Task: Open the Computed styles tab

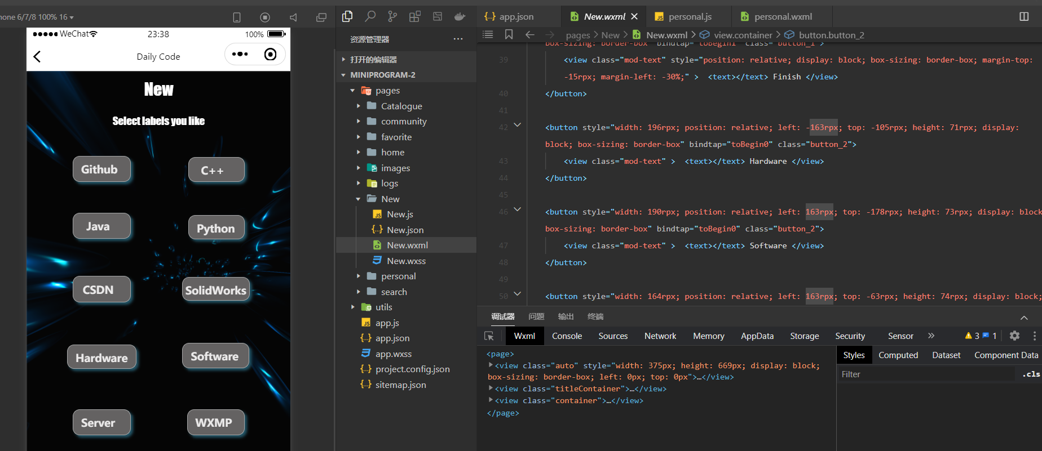Action: (898, 355)
